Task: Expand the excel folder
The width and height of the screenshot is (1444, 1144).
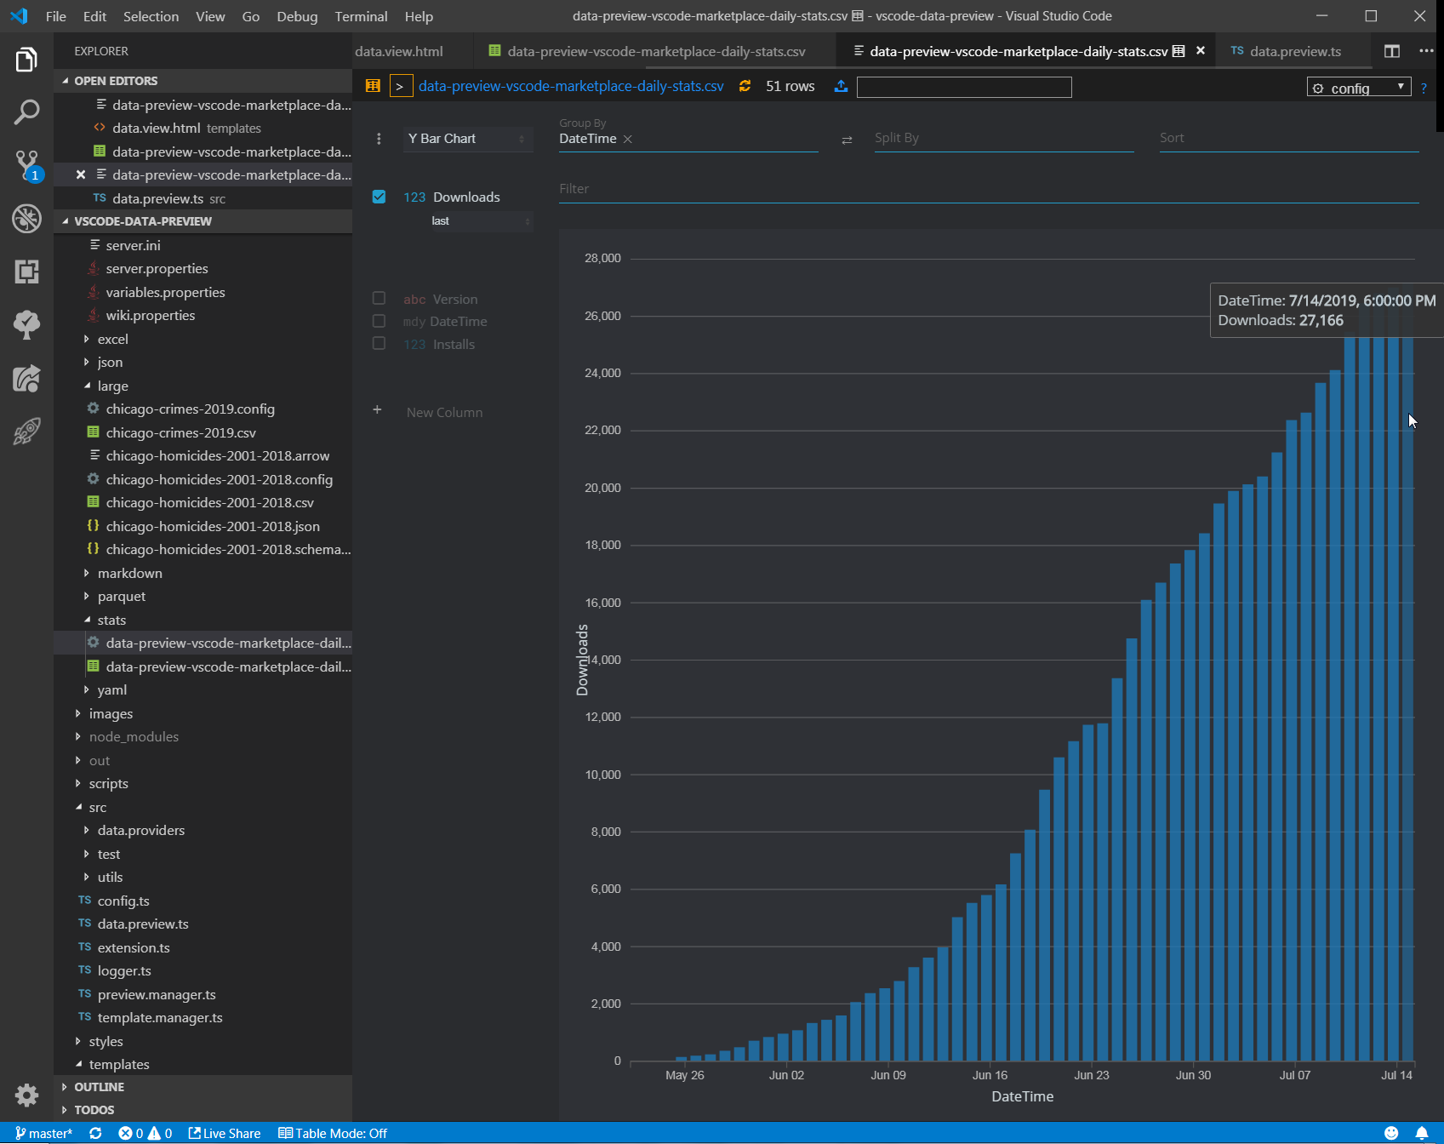Action: (x=112, y=339)
